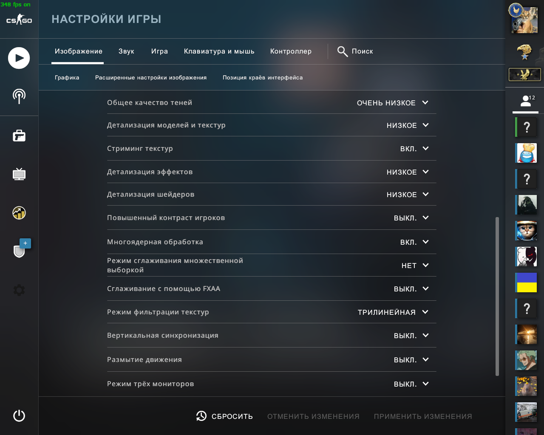544x435 pixels.
Task: Click the search magnifier icon
Action: tap(342, 51)
